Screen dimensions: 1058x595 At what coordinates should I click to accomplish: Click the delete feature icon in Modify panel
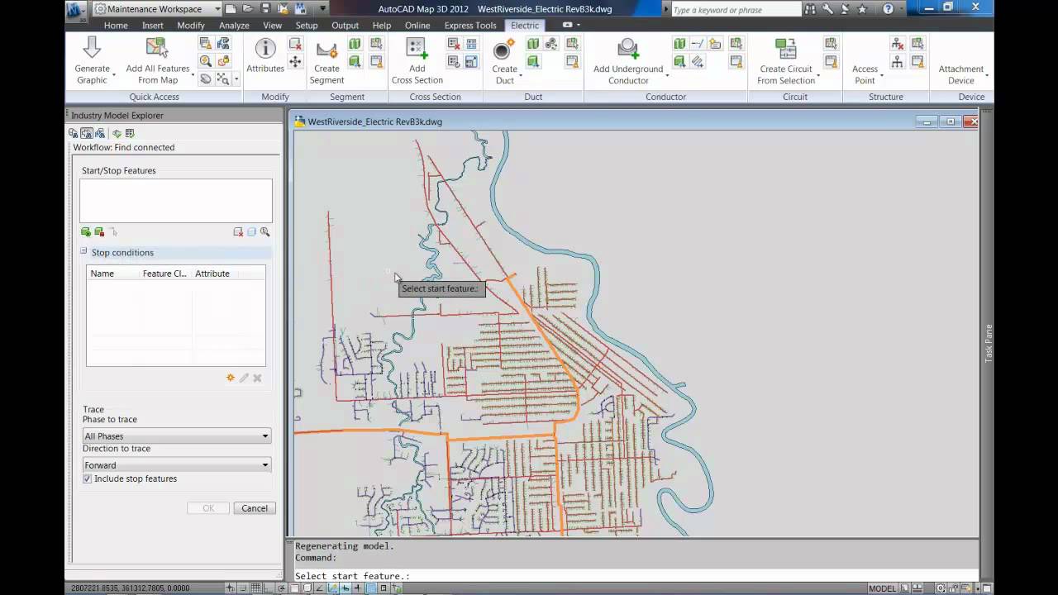pos(295,44)
